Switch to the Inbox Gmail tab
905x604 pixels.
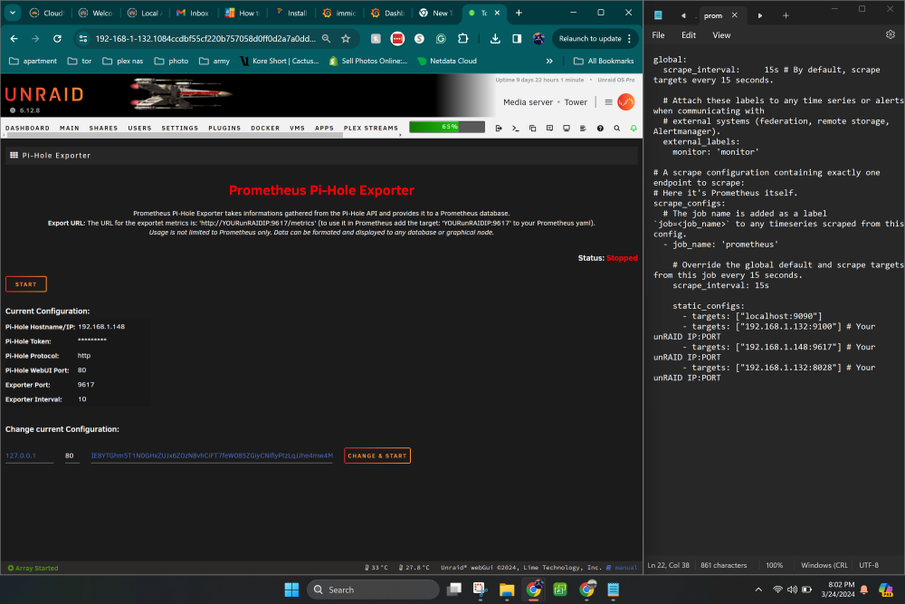pos(193,13)
